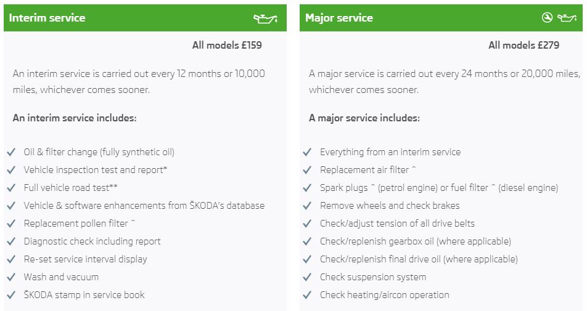The width and height of the screenshot is (587, 311).
Task: Click Diagnostic check including report text
Action: [92, 241]
